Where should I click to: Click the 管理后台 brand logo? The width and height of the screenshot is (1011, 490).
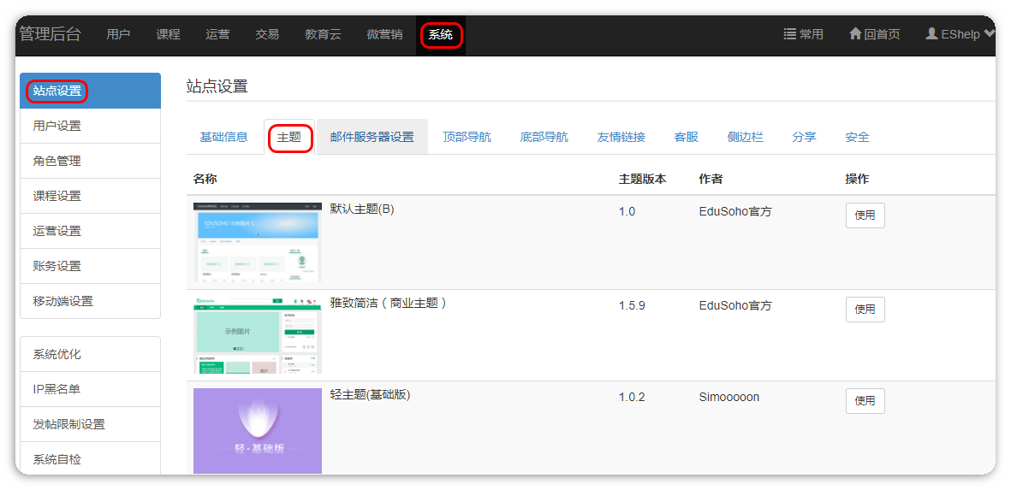[50, 34]
